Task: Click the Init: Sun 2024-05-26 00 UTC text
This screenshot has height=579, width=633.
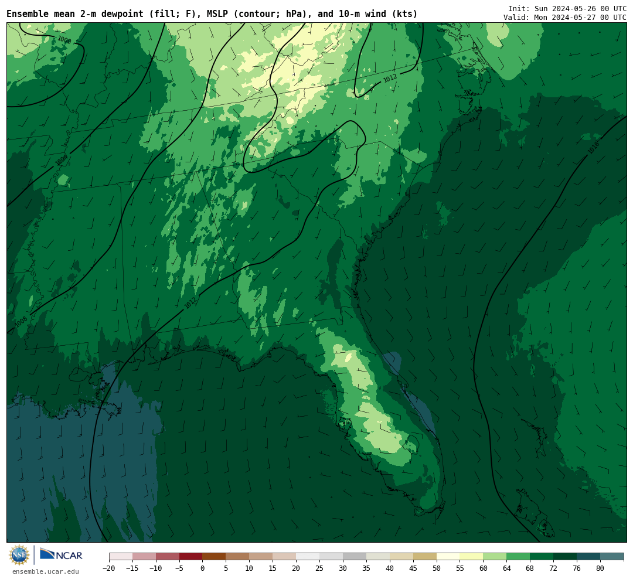Action: click(567, 8)
